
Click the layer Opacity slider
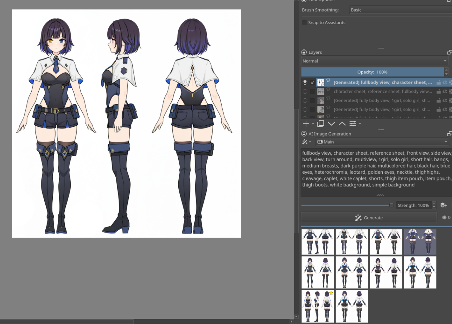(x=373, y=72)
